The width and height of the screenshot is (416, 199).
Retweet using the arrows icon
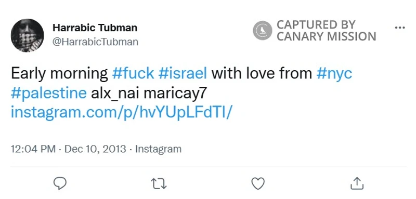159,183
